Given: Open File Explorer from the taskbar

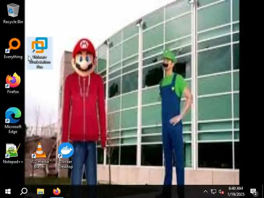Looking at the screenshot, I should (x=40, y=191).
